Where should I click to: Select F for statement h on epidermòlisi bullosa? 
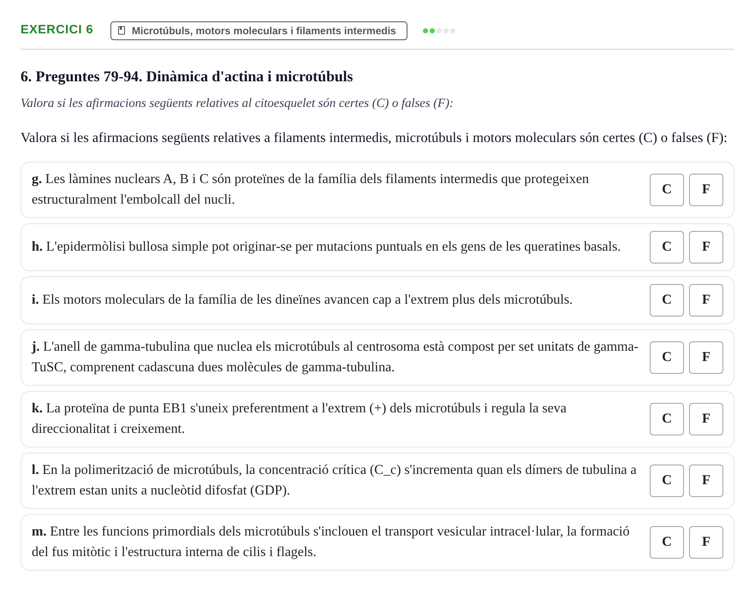[706, 247]
